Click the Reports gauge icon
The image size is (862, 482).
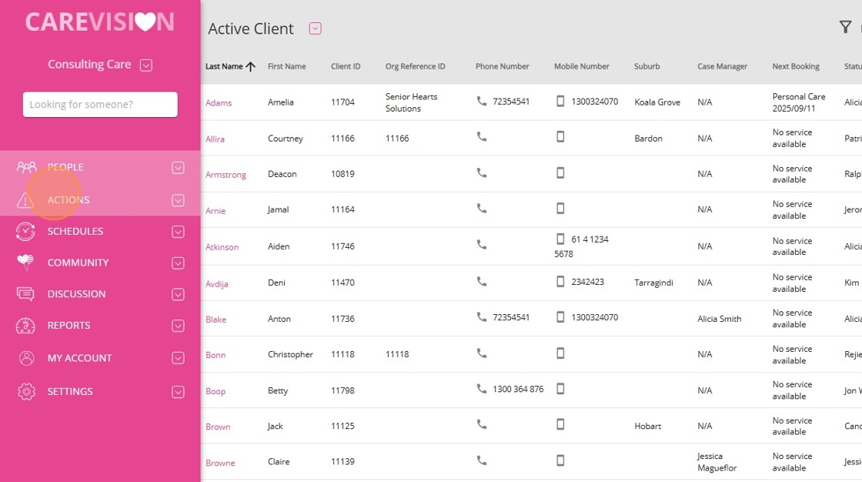click(x=25, y=326)
